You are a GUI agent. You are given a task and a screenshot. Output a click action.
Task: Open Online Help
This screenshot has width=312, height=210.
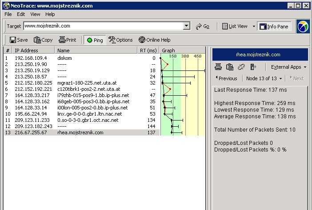(x=154, y=40)
